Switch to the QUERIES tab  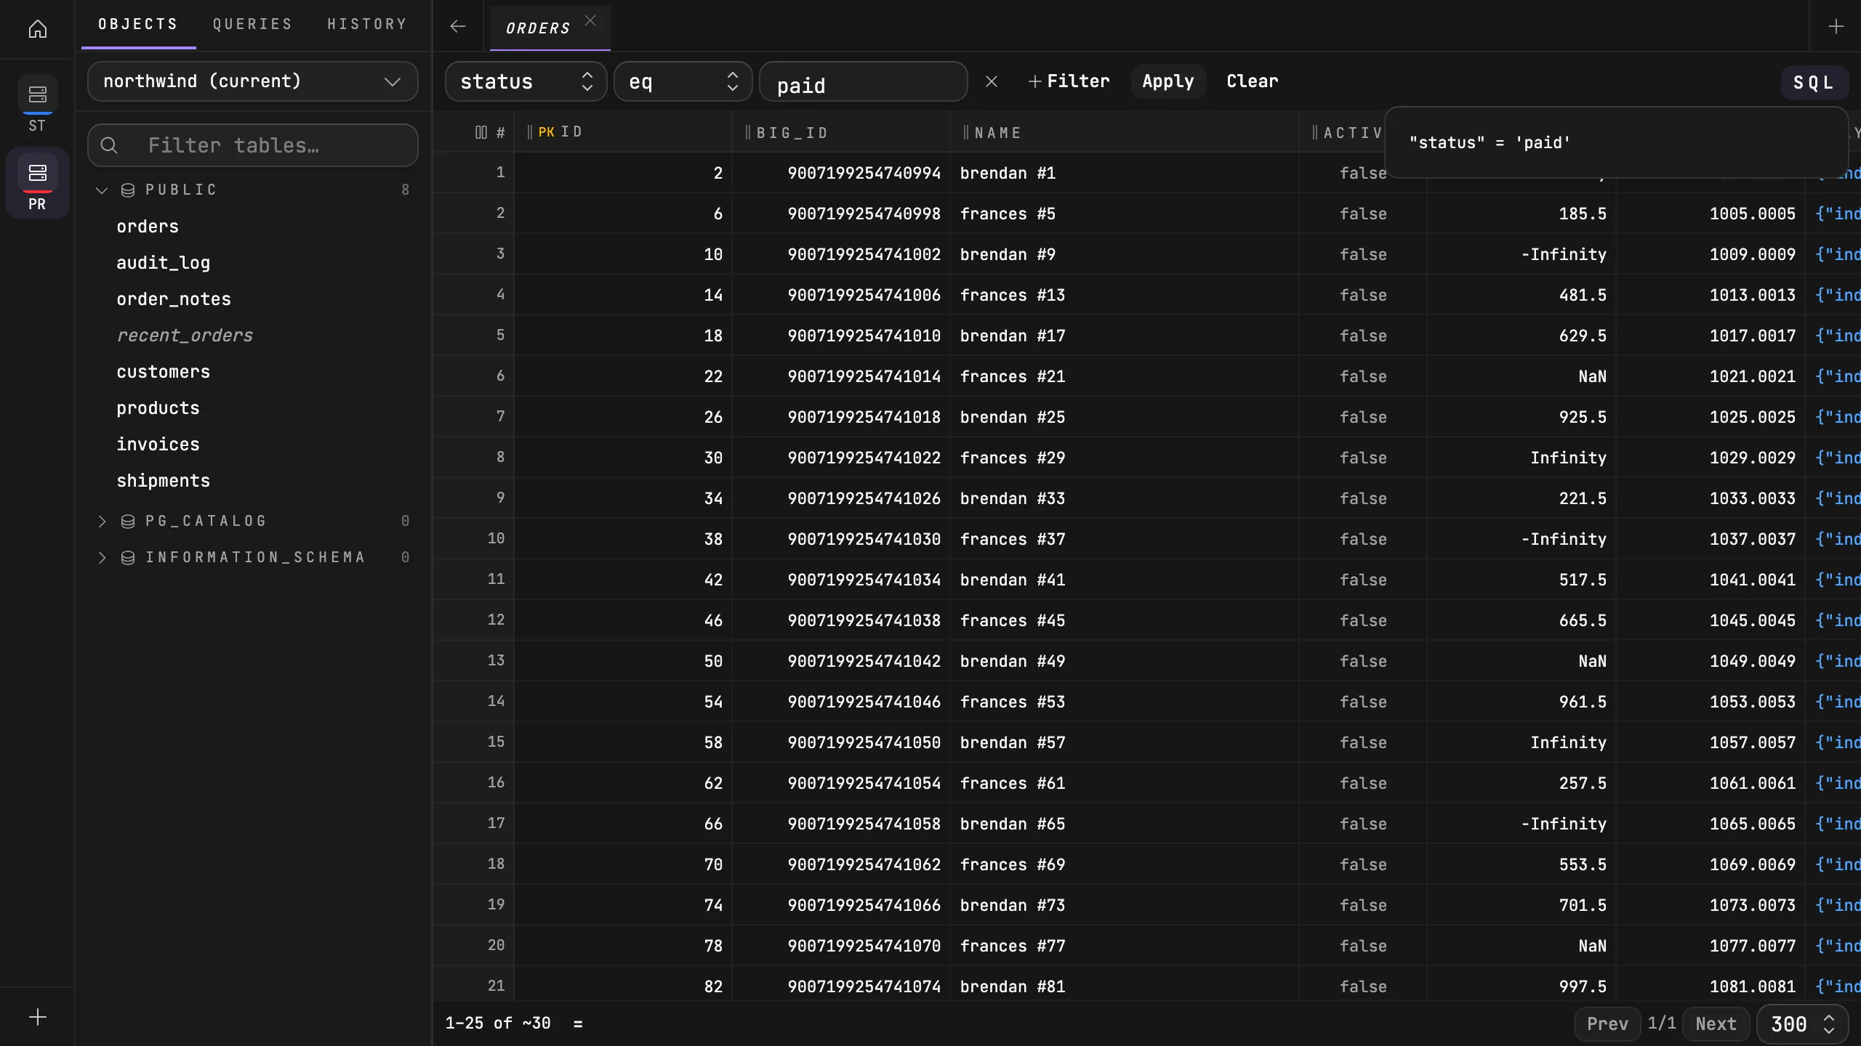point(252,25)
